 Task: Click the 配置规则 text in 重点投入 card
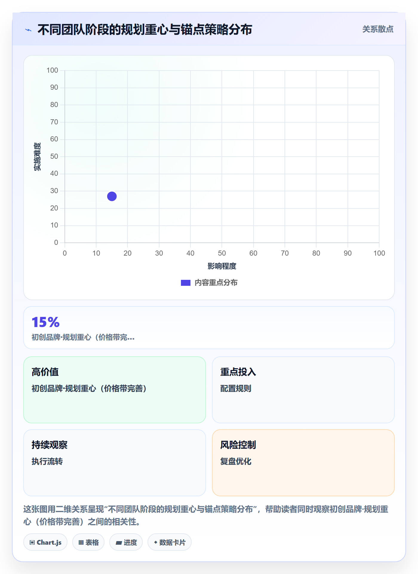click(236, 389)
